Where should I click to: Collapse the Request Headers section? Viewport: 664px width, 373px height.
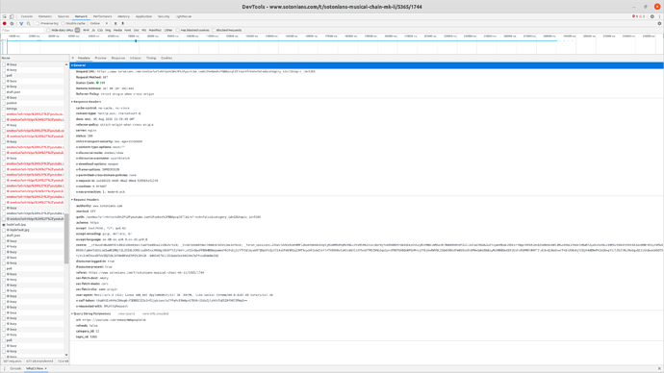tap(86, 200)
